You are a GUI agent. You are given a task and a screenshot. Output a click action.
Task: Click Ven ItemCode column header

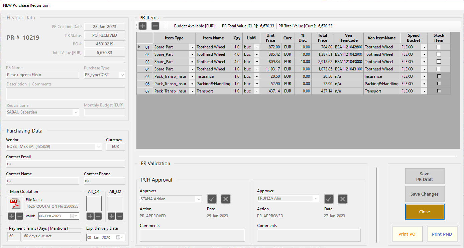tap(349, 38)
